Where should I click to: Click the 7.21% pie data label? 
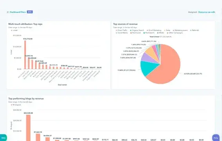point(129,54)
